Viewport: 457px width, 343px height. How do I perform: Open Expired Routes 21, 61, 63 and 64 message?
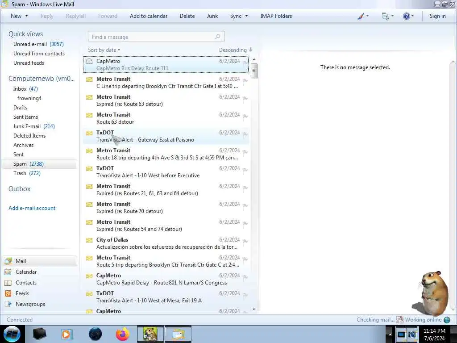tap(166, 189)
